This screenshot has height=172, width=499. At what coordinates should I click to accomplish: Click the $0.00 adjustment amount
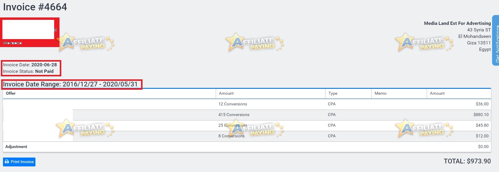483,147
